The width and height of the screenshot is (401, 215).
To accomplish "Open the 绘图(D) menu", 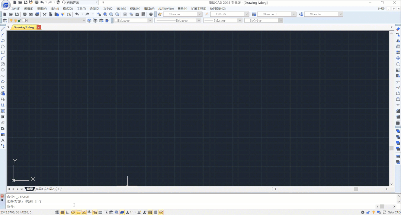I will [x=94, y=9].
